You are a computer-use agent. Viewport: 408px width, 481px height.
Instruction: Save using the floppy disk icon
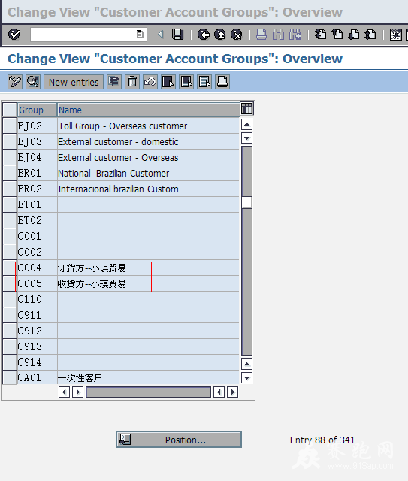[x=177, y=35]
